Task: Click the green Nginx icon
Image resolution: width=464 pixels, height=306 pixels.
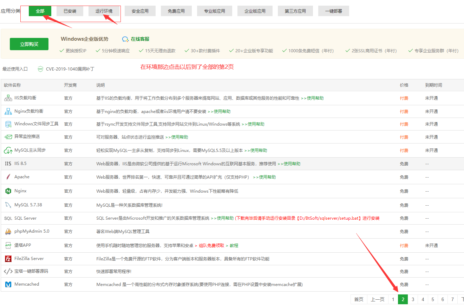Action: pyautogui.click(x=8, y=191)
